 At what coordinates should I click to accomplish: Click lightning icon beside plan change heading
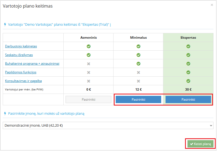click(x=5, y=24)
